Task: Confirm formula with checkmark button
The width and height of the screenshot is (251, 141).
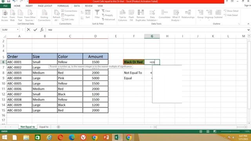Action: (35, 30)
